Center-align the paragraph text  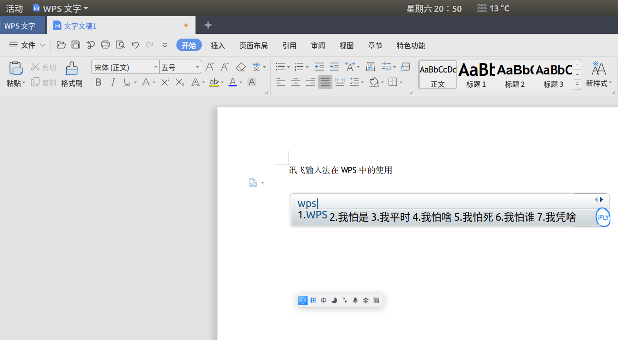click(x=296, y=82)
